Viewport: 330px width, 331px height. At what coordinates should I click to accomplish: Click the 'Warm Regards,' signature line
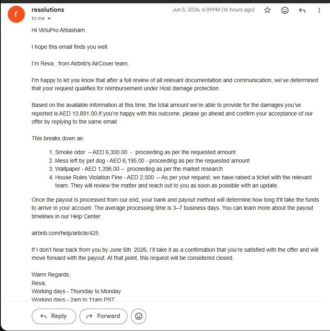pyautogui.click(x=51, y=274)
